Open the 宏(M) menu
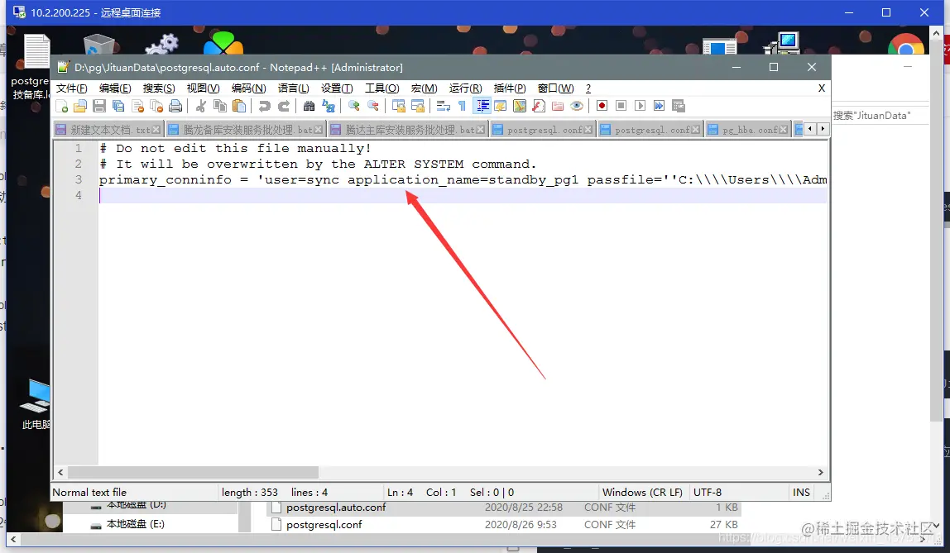The width and height of the screenshot is (950, 553). coord(424,88)
